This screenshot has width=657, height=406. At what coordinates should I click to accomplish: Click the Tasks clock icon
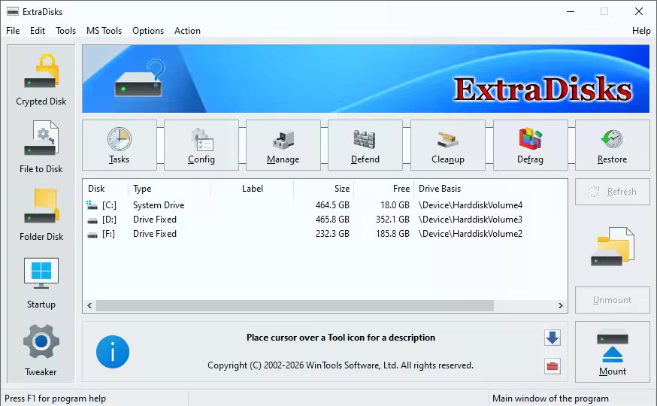[119, 145]
